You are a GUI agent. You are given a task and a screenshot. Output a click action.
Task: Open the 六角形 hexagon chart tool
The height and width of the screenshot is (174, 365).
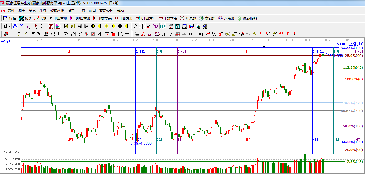(x=226, y=18)
